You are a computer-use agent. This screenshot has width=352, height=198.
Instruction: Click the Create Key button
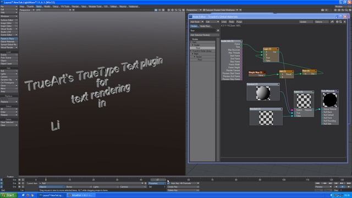pyautogui.click(x=183, y=187)
